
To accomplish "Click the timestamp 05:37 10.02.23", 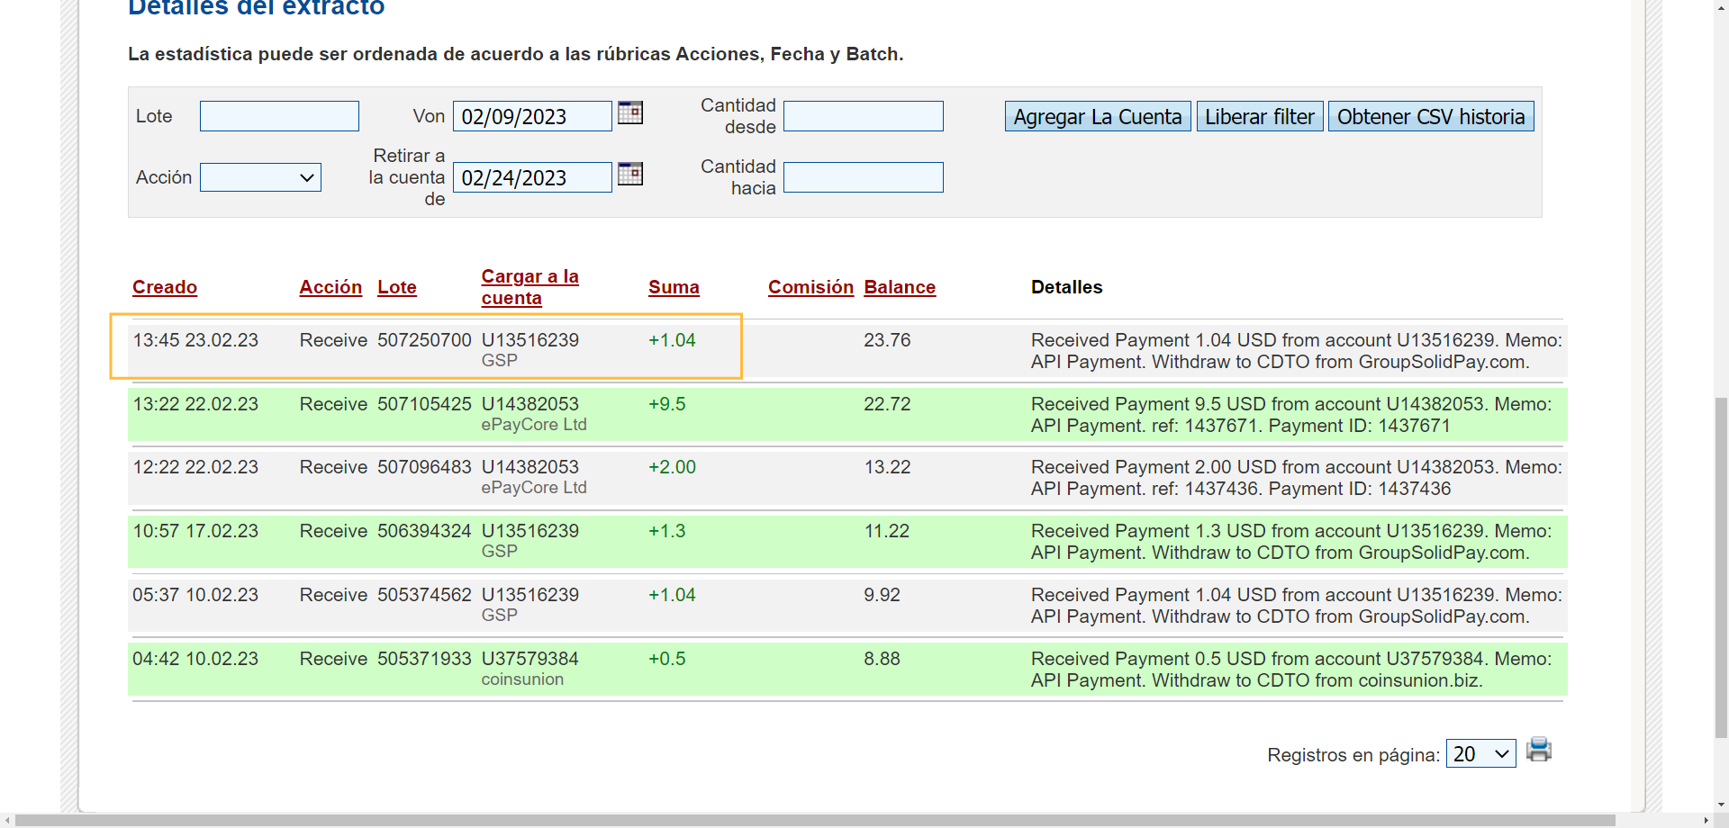I will click(x=195, y=595).
